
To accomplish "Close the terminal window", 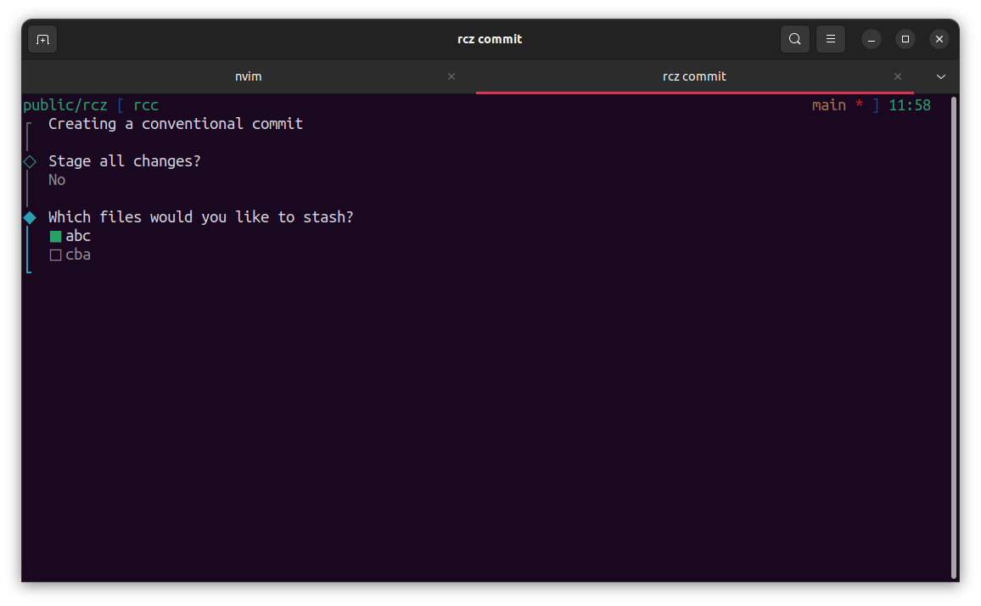I will [939, 39].
